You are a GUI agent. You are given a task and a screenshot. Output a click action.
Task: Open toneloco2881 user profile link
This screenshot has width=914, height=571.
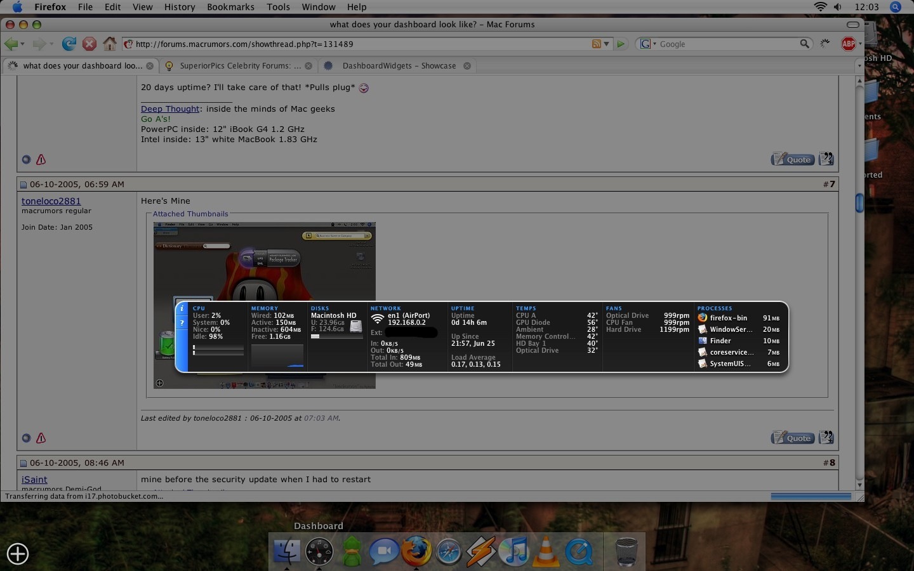pos(51,201)
